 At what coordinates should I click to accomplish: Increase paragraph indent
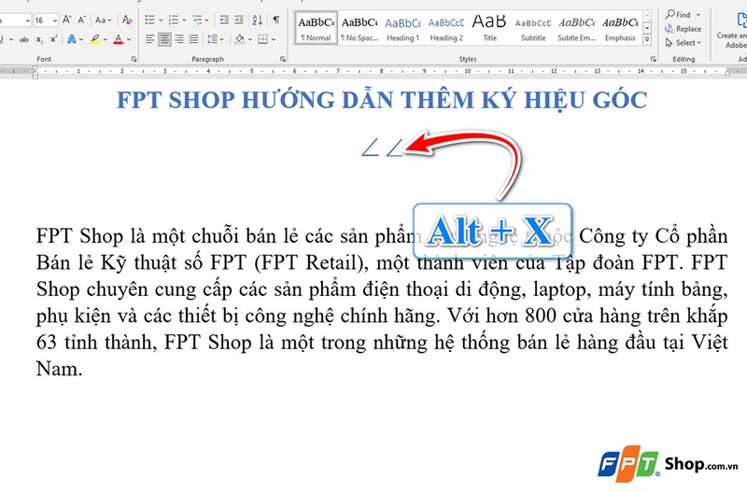tap(239, 20)
